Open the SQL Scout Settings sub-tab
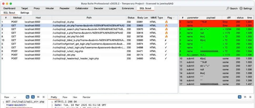The width and height of the screenshot is (255, 108). click(25, 13)
